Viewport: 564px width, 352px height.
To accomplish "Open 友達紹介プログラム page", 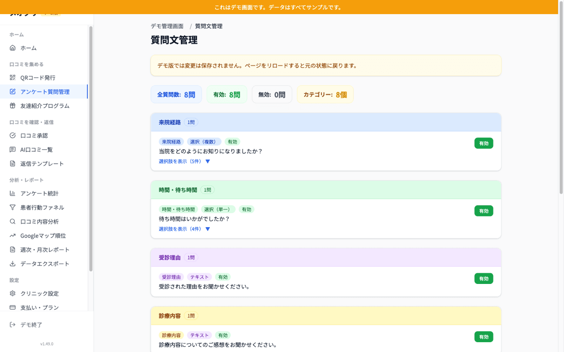I will [x=44, y=106].
